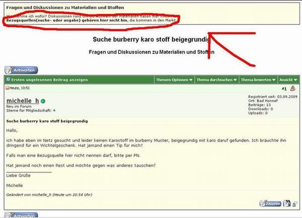Screen dimensions: 302x218
Task: Click thread title Suche burberry karo stoff
Action: [x=152, y=39]
